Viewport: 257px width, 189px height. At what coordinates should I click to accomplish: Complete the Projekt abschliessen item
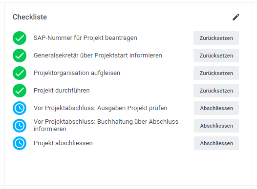216,143
